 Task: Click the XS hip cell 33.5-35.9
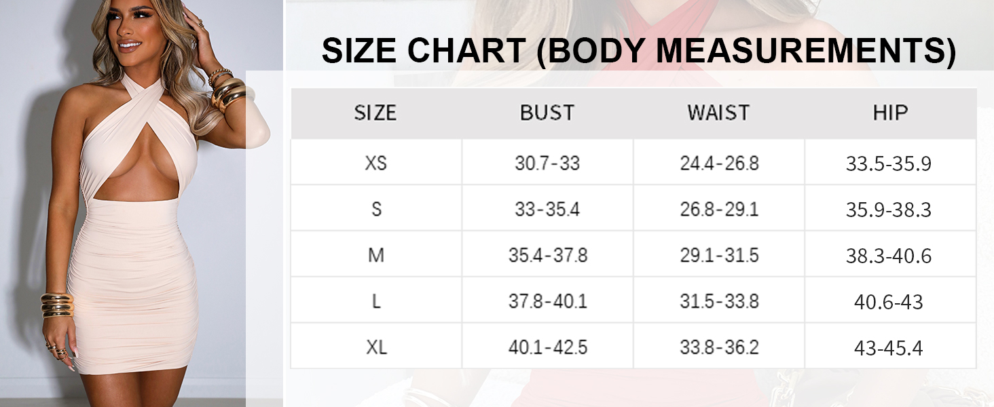[889, 163]
